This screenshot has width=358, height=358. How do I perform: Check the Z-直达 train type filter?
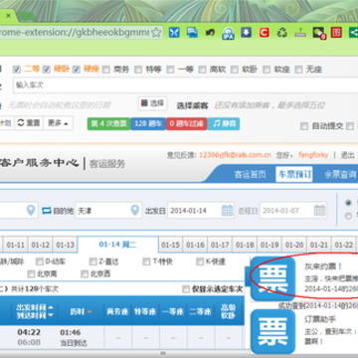click(93, 262)
